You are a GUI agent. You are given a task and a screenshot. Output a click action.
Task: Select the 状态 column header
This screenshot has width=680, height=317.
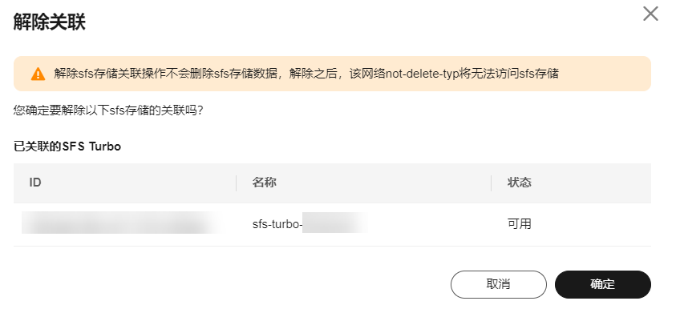pos(519,183)
